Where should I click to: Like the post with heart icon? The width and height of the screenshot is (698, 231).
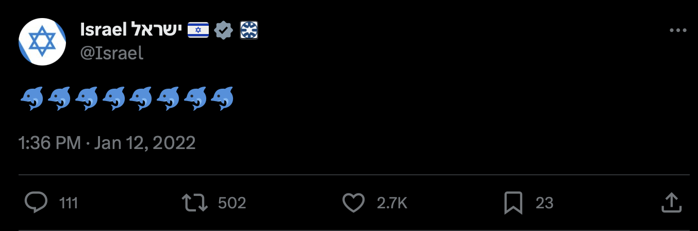click(354, 203)
